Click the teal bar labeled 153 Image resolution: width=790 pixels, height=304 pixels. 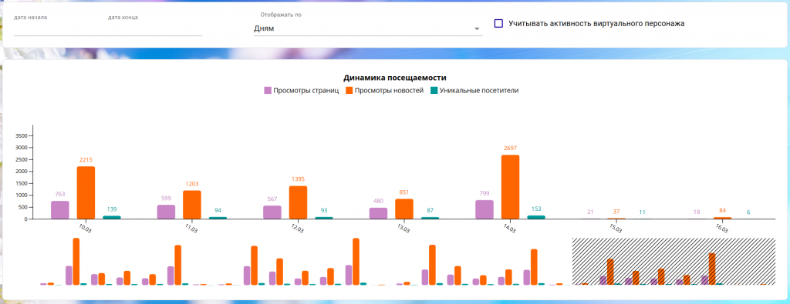click(x=536, y=217)
